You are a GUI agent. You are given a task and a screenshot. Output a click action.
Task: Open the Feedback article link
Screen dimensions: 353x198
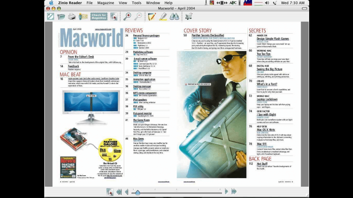(73, 66)
